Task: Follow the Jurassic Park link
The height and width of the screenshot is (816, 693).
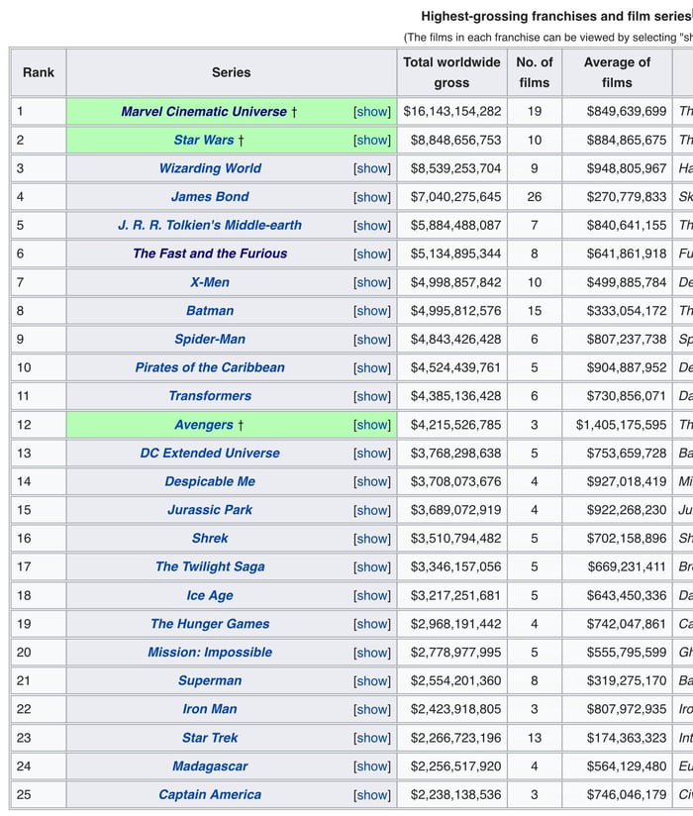Action: point(210,510)
